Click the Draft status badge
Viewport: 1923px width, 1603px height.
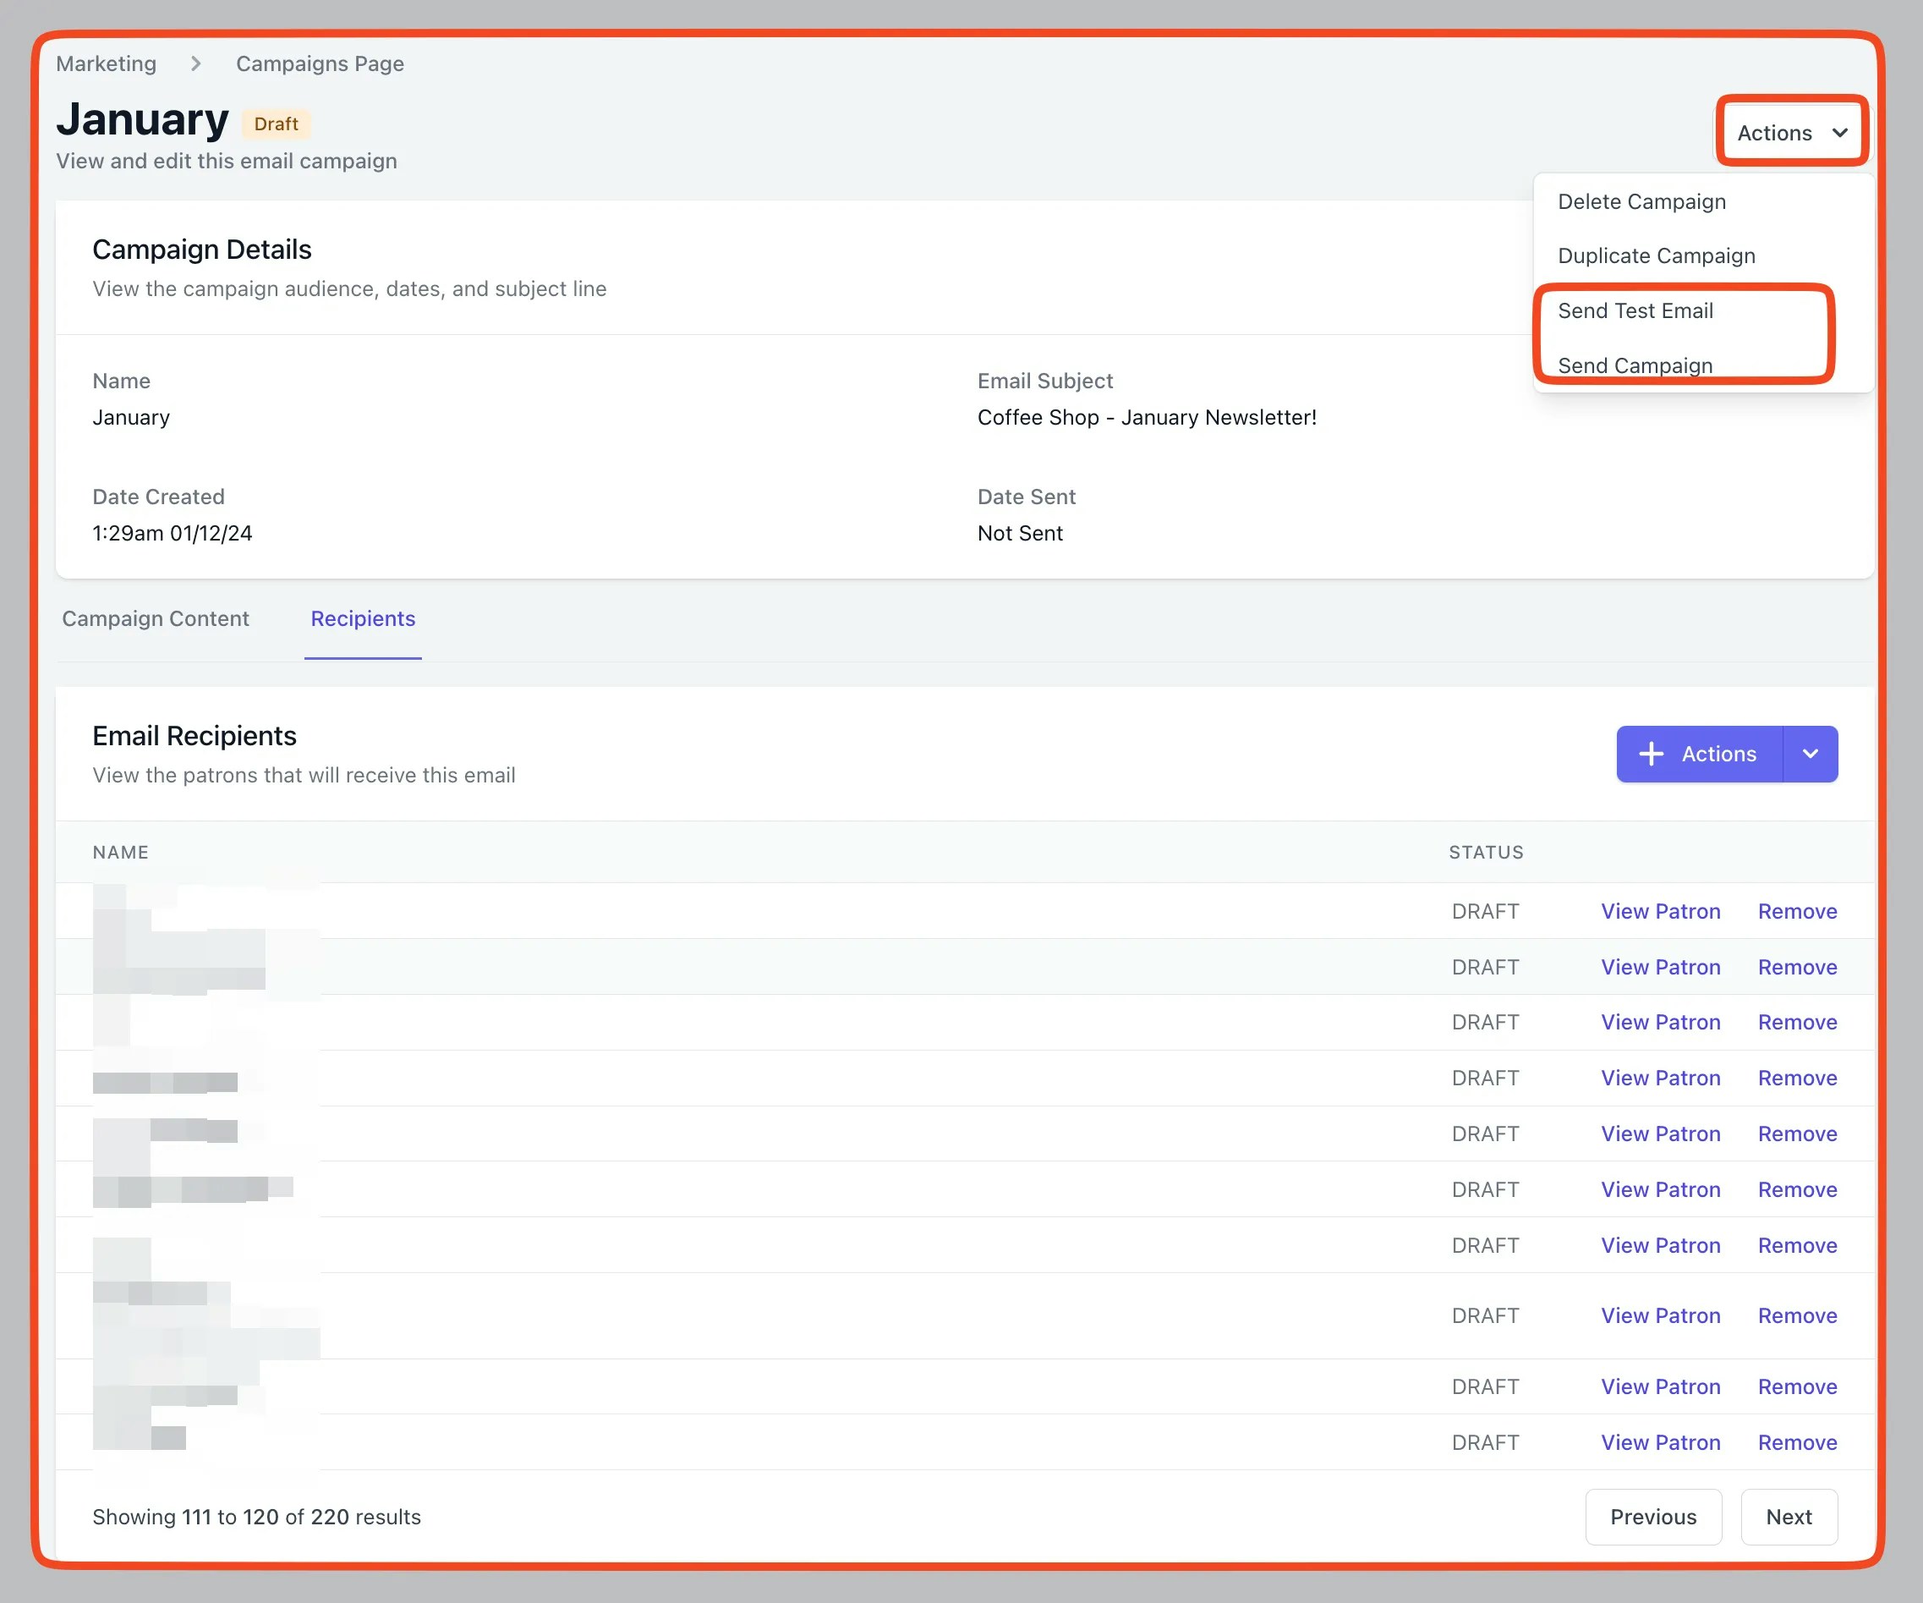276,124
